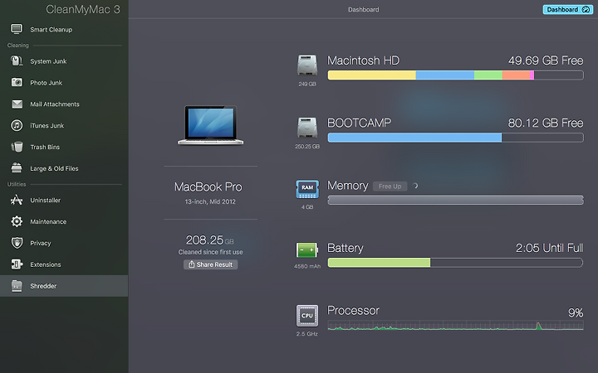Viewport: 598px width, 373px height.
Task: Click the 'Macintosh HD' title text
Action: (363, 61)
